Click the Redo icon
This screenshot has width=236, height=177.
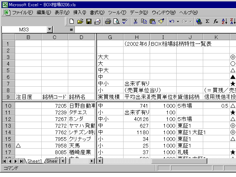[x=184, y=21]
